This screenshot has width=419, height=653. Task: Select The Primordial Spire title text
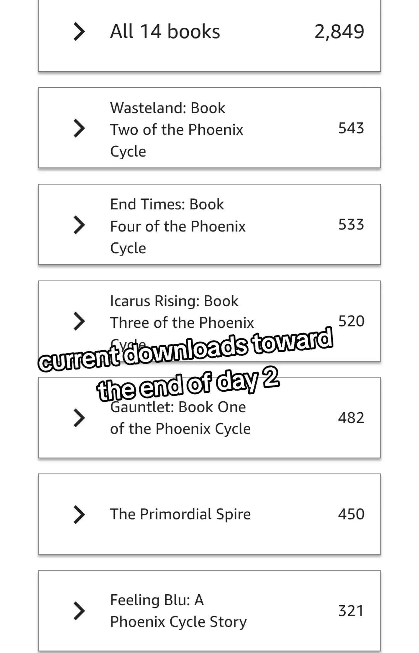[x=180, y=514]
